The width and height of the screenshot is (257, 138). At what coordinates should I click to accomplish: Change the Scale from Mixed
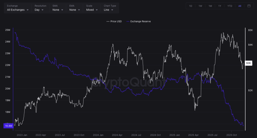[x=92, y=10]
